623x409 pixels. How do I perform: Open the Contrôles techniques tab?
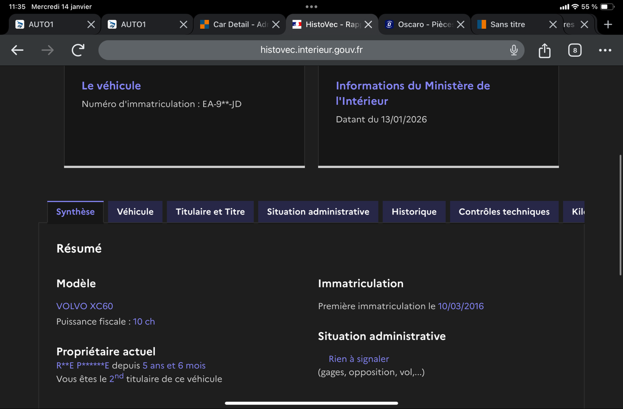pos(504,212)
